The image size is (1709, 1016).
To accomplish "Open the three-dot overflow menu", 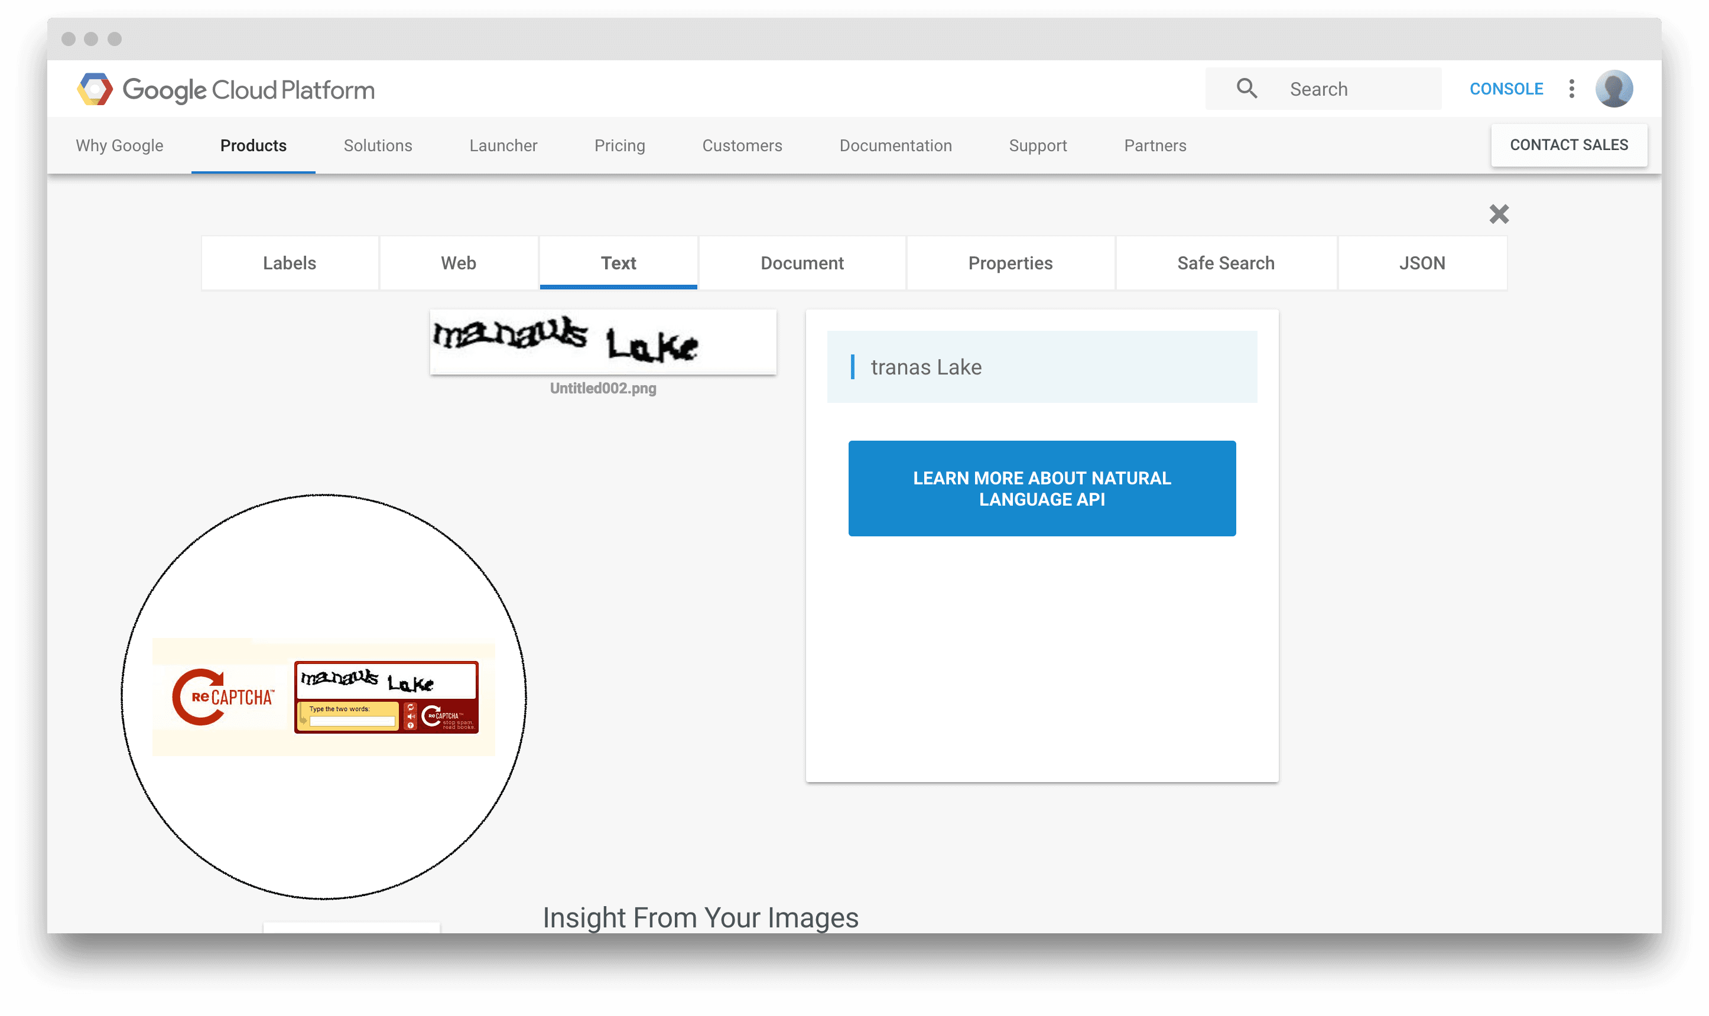I will click(1571, 89).
